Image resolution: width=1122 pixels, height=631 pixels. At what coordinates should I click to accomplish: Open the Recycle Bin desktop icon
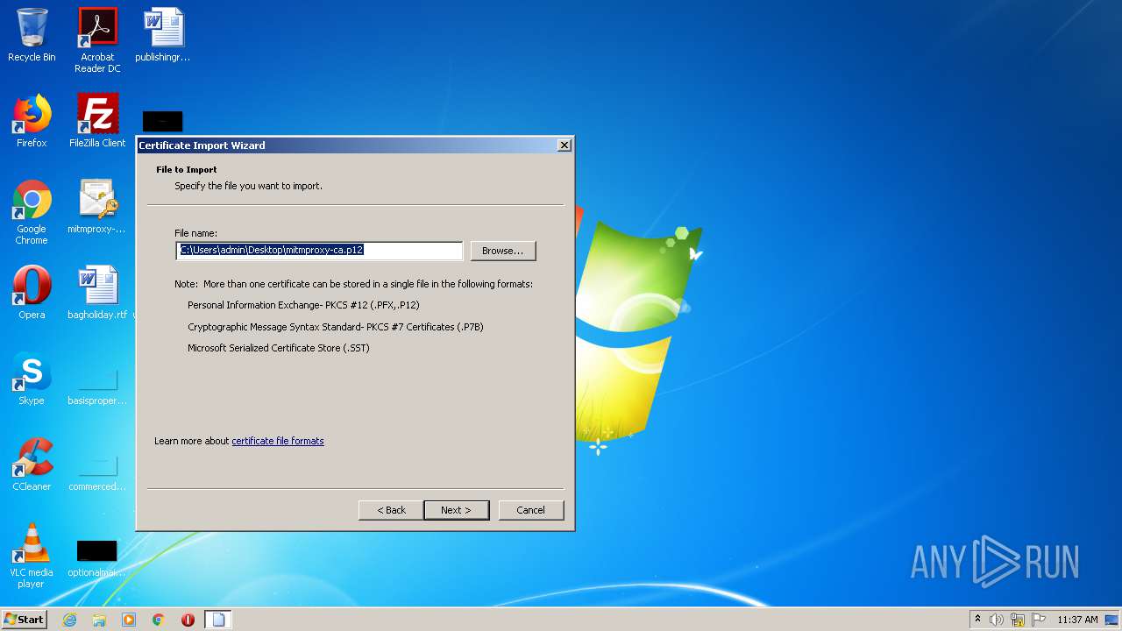[32, 35]
